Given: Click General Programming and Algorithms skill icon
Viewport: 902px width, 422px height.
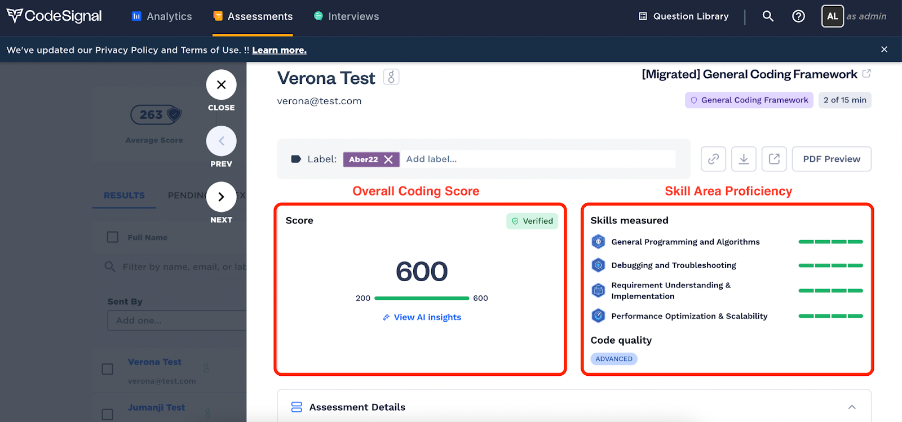Looking at the screenshot, I should coord(598,242).
